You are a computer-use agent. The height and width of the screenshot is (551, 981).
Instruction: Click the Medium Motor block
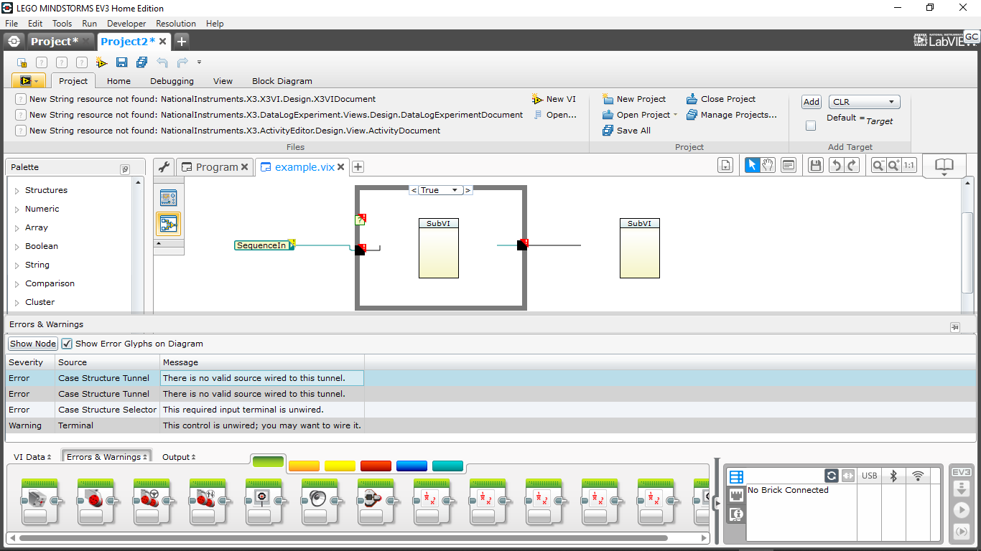(39, 502)
